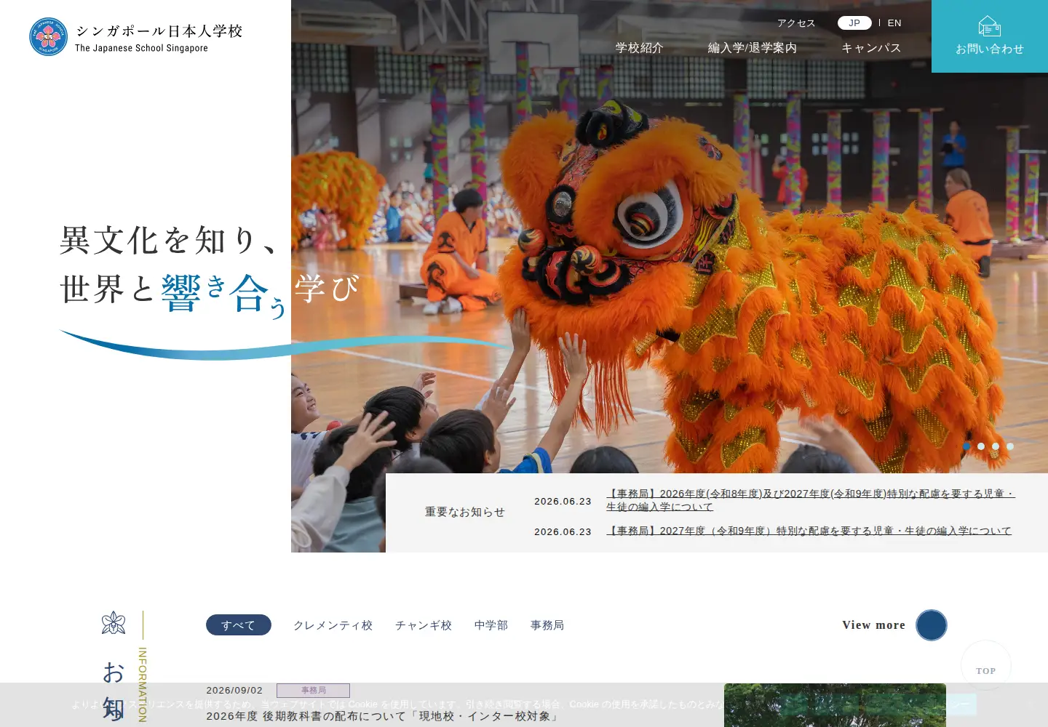Click the blue circle beside View more
Image resolution: width=1048 pixels, height=727 pixels.
(x=932, y=625)
